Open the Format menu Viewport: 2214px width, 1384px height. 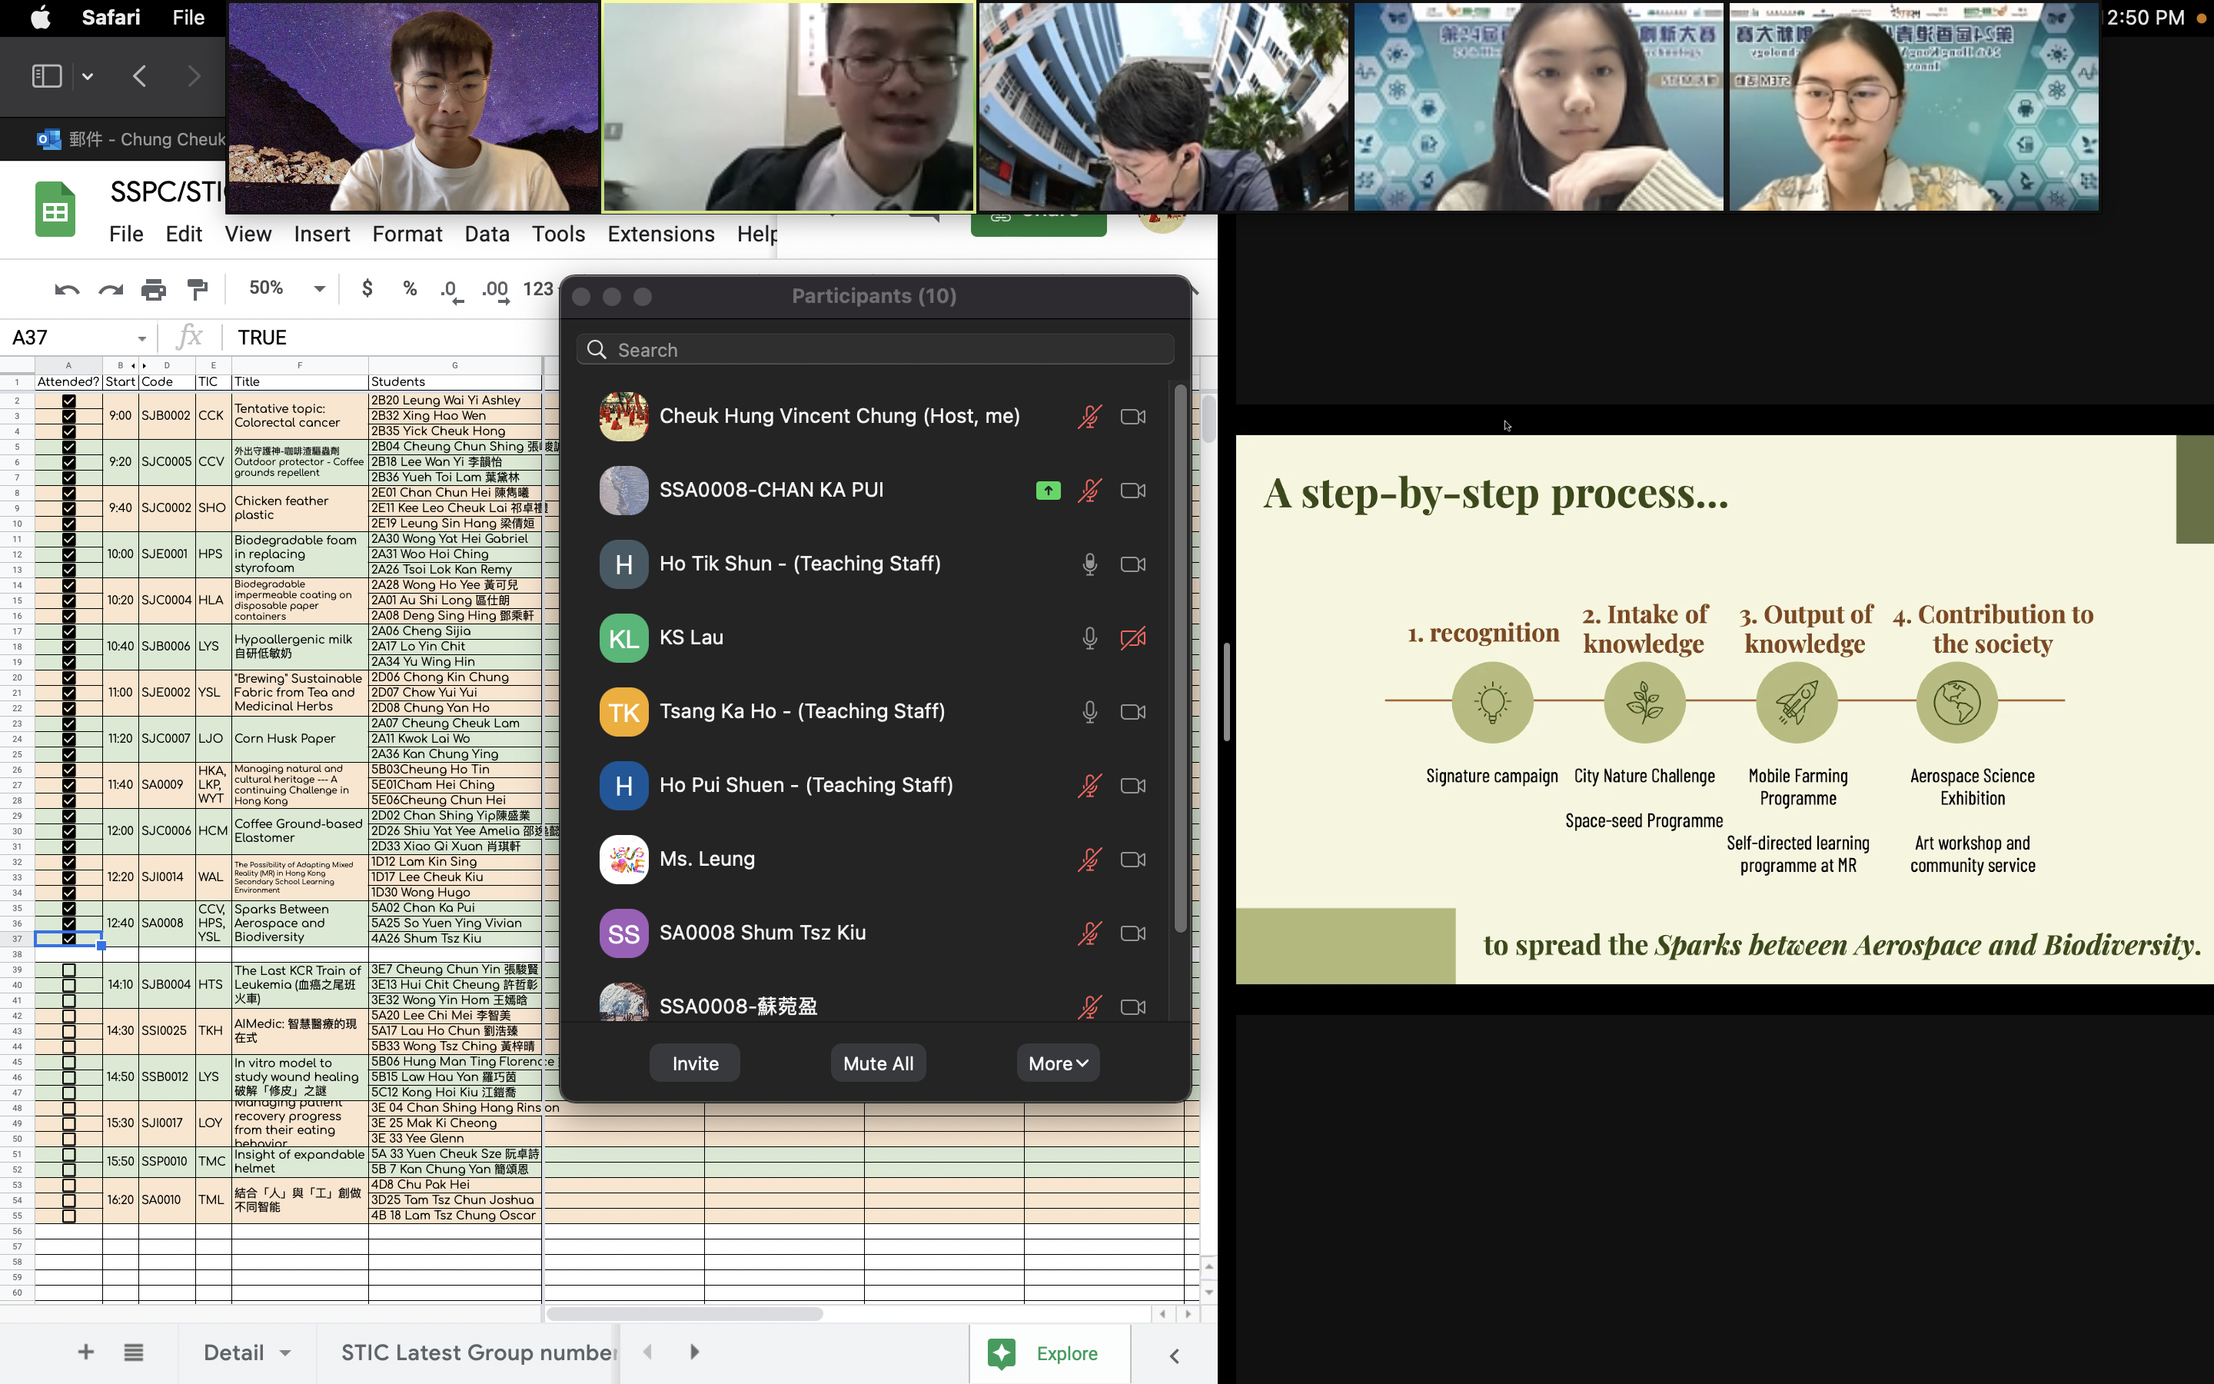tap(406, 235)
